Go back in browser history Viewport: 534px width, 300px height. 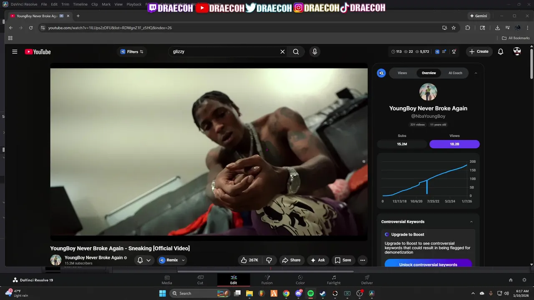coord(11,28)
